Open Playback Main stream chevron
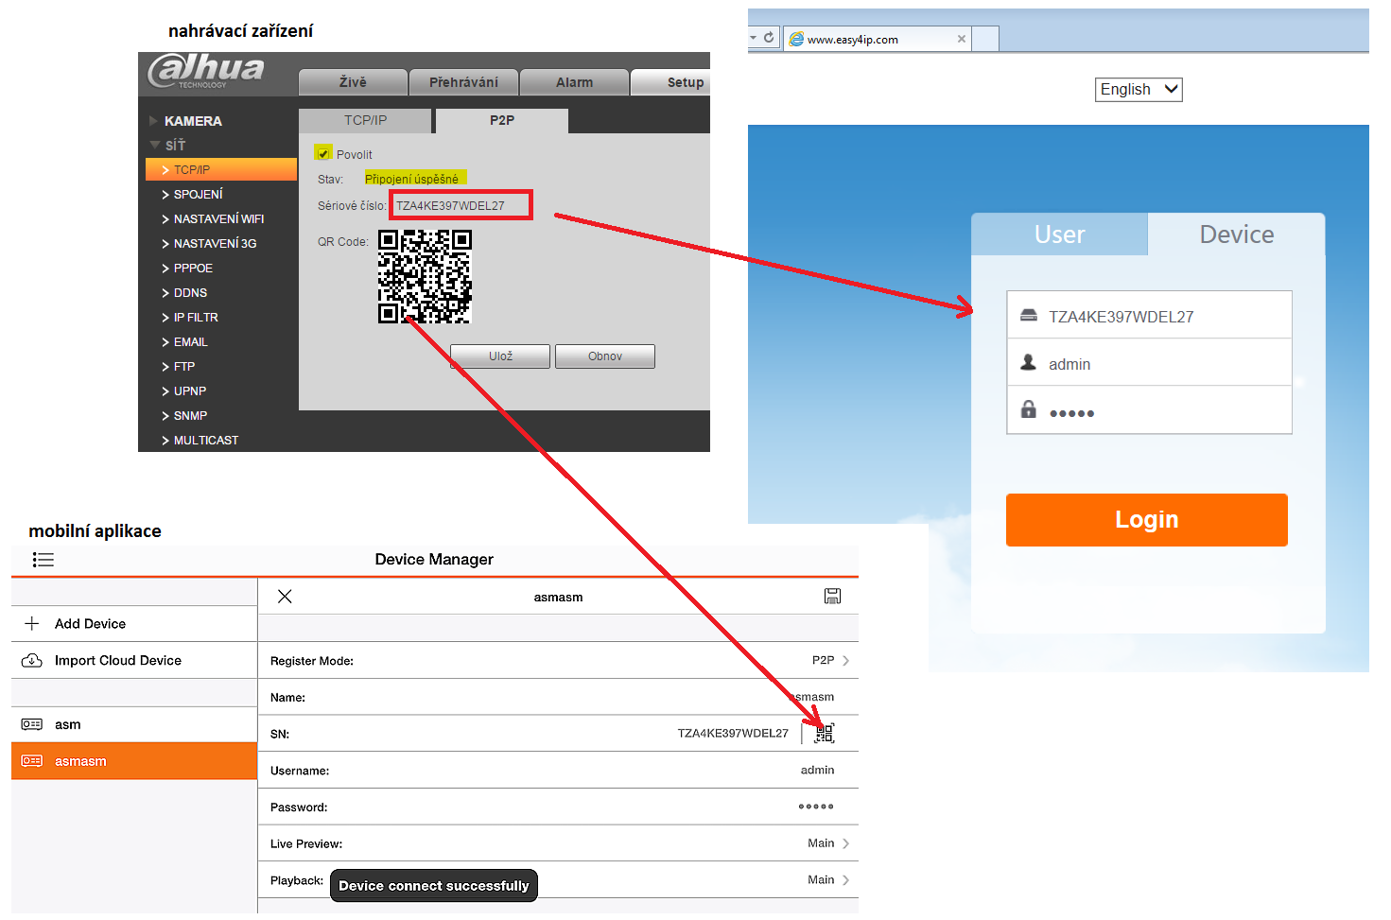 click(x=845, y=880)
